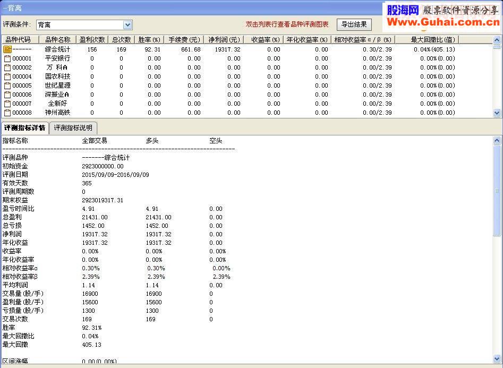503x368 pixels.
Task: Click the icon beside 000001 平安银行
Action: pos(7,58)
